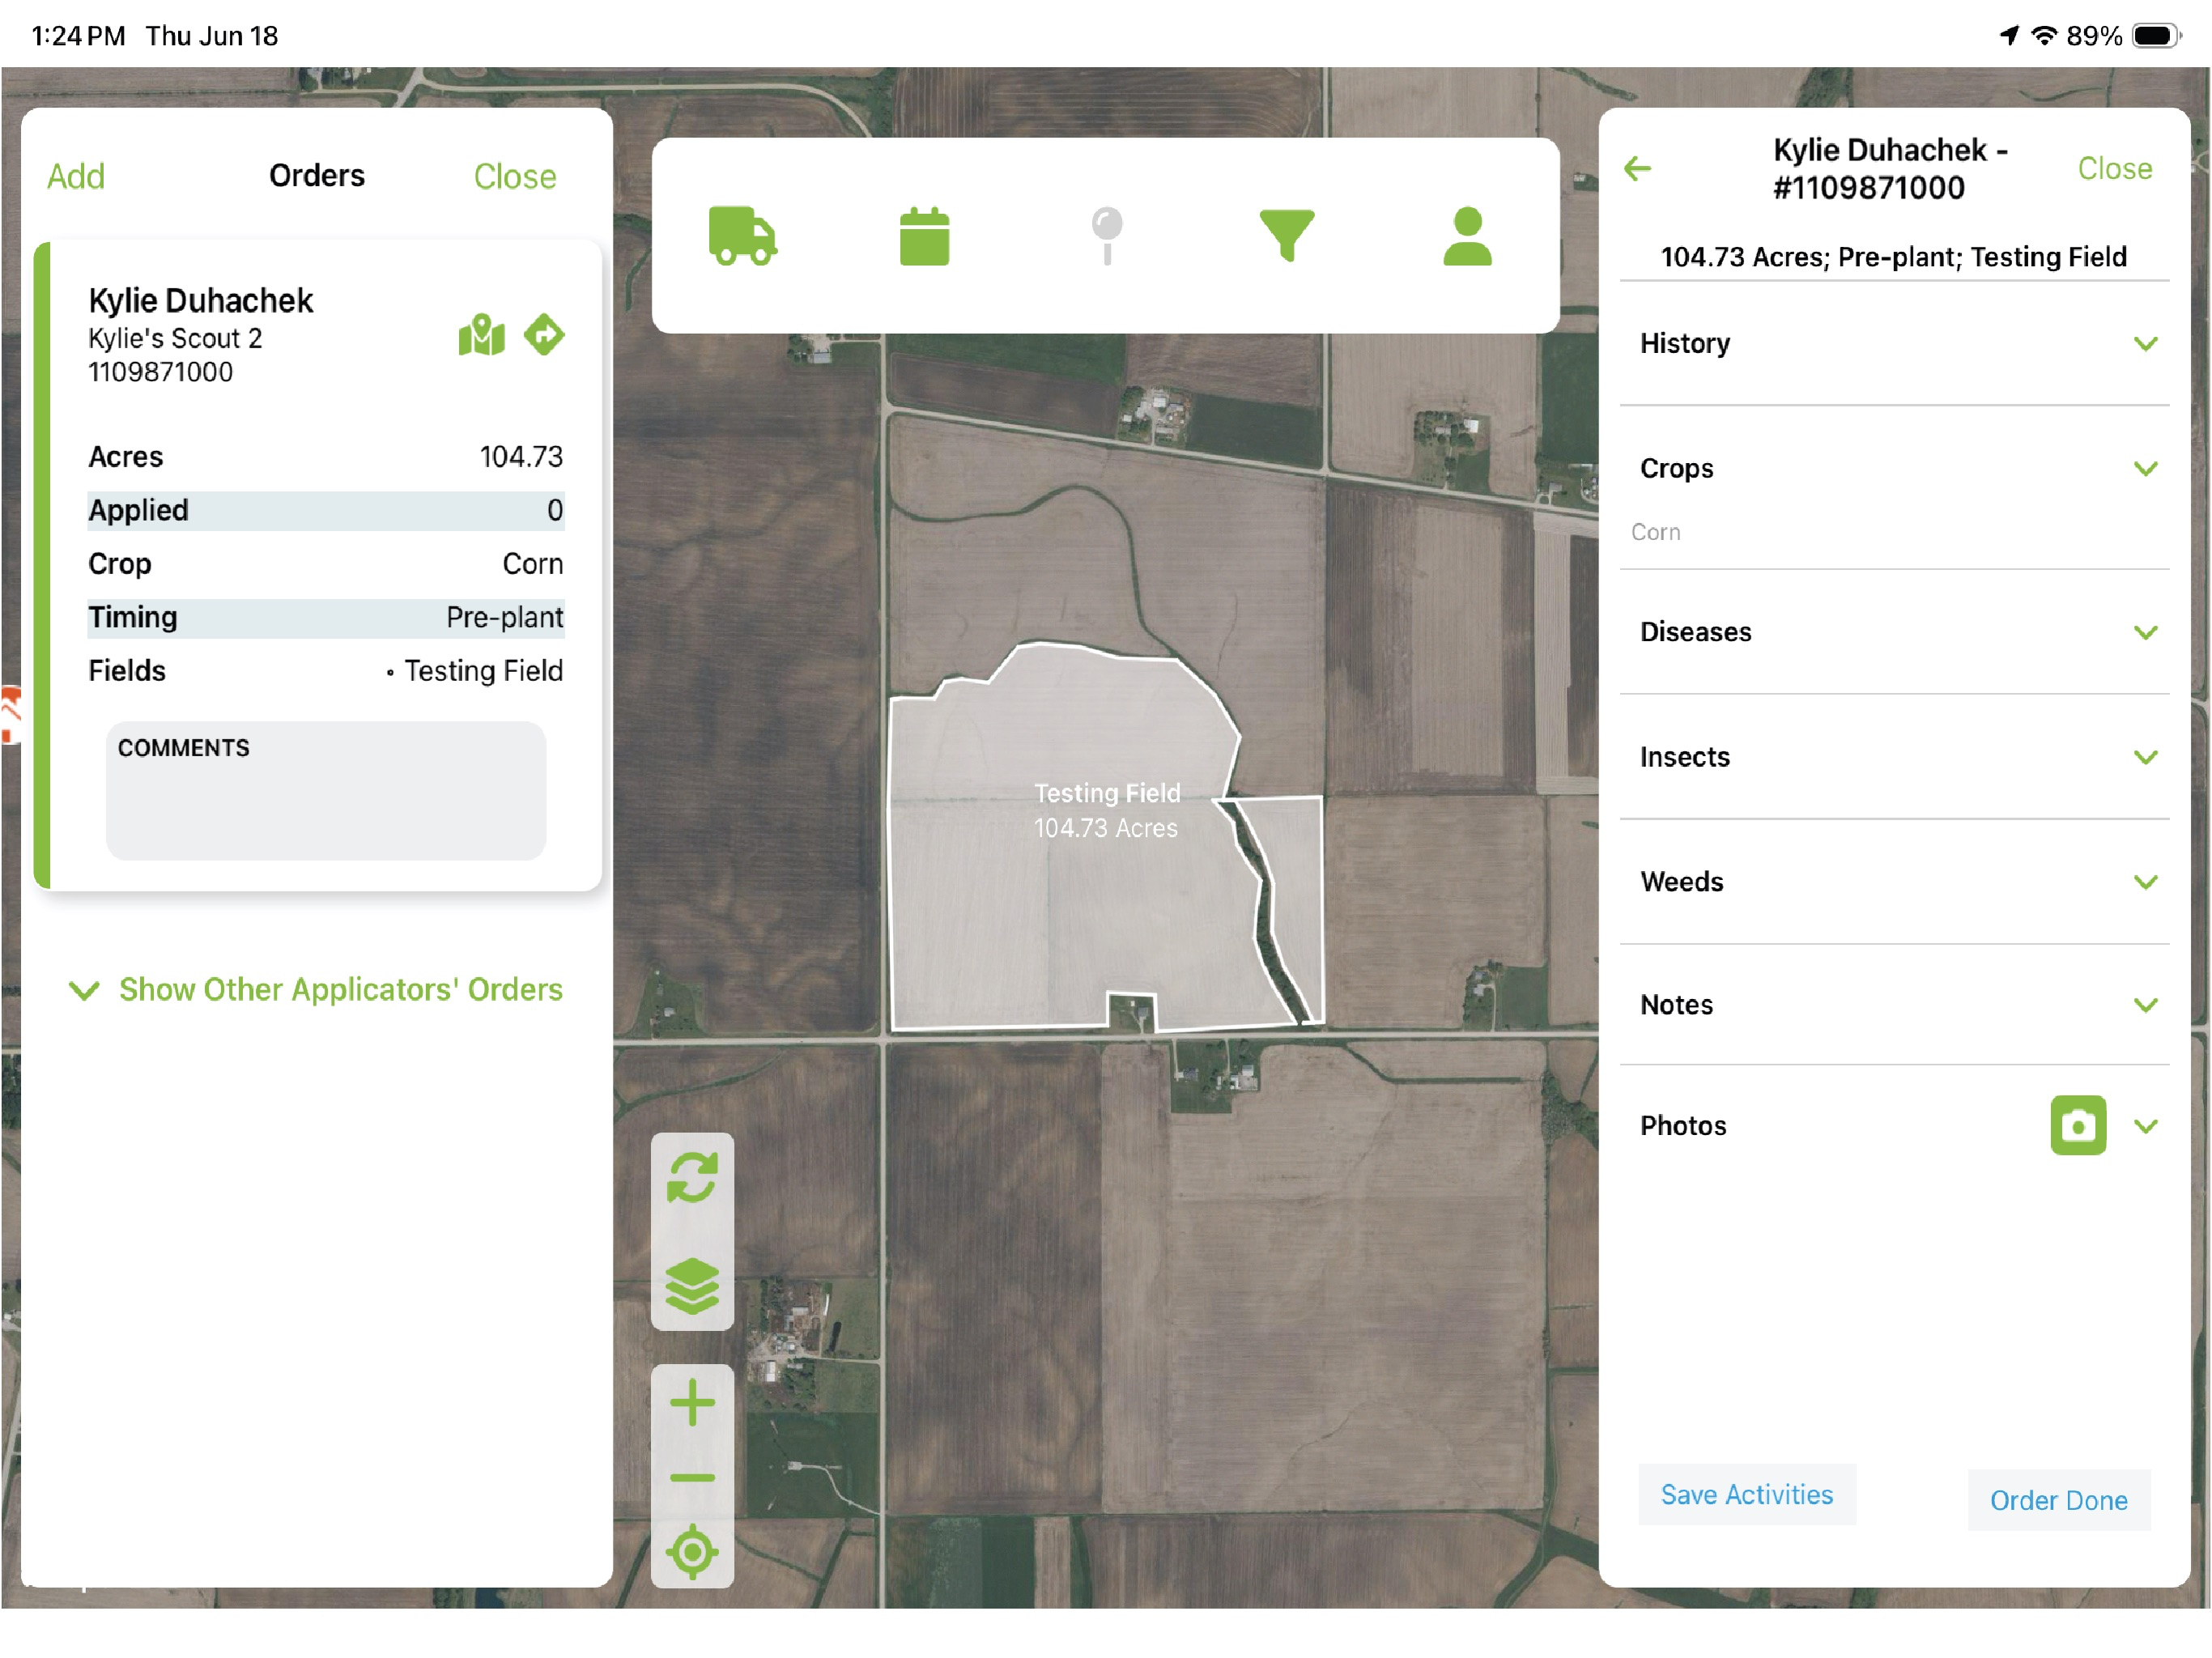Center map on current location
This screenshot has width=2212, height=1658.
point(692,1552)
